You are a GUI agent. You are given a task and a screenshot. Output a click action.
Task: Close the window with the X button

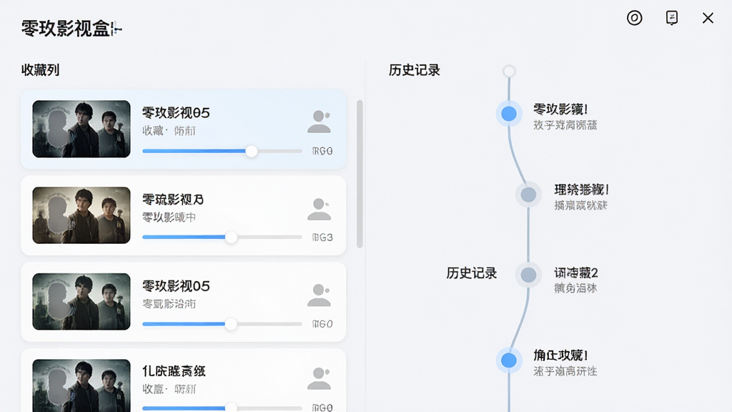[x=708, y=18]
